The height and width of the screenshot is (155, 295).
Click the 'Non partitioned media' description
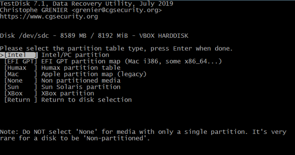81,81
